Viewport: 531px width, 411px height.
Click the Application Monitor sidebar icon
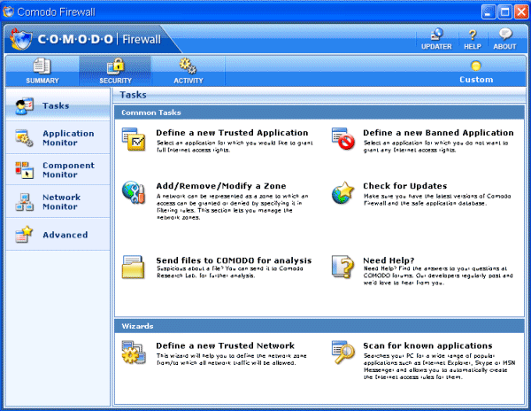pyautogui.click(x=25, y=138)
